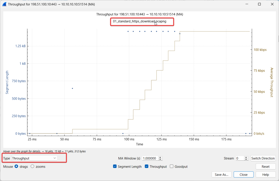This screenshot has width=279, height=181.
Task: Enable the Goodput checkbox
Action: pos(172,167)
